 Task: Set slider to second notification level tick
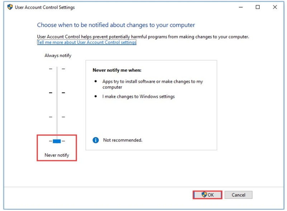[57, 93]
